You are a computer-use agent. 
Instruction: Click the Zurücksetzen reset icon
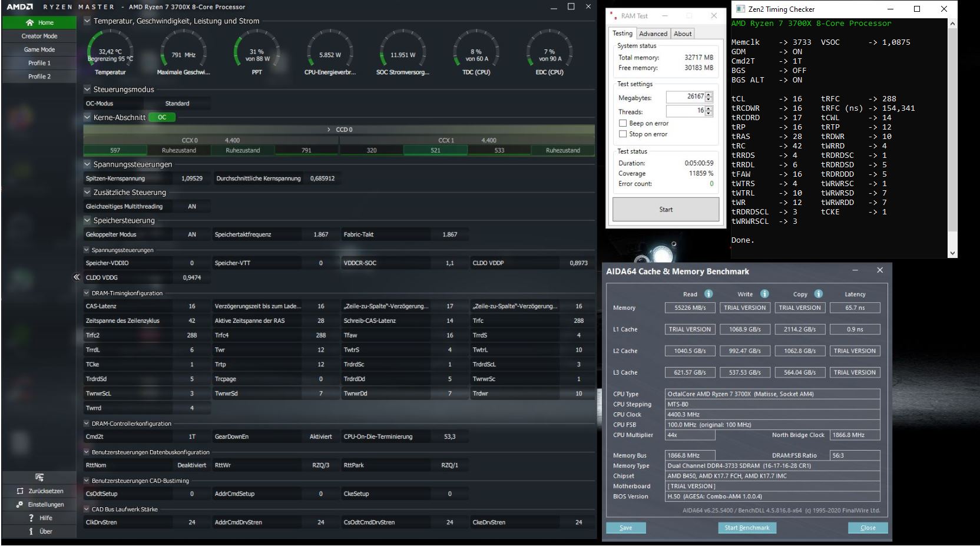(21, 491)
